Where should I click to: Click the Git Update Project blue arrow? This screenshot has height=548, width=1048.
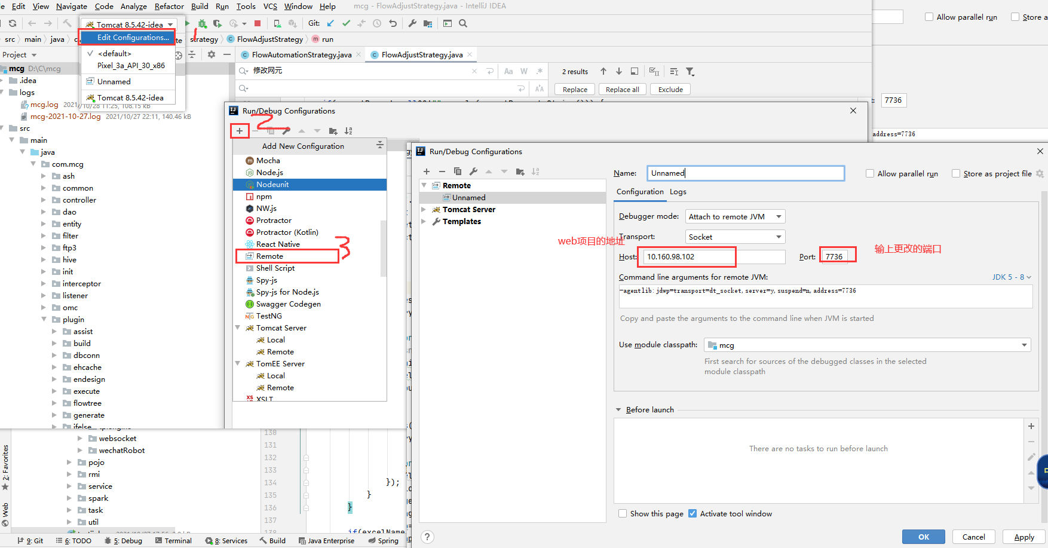pos(330,23)
